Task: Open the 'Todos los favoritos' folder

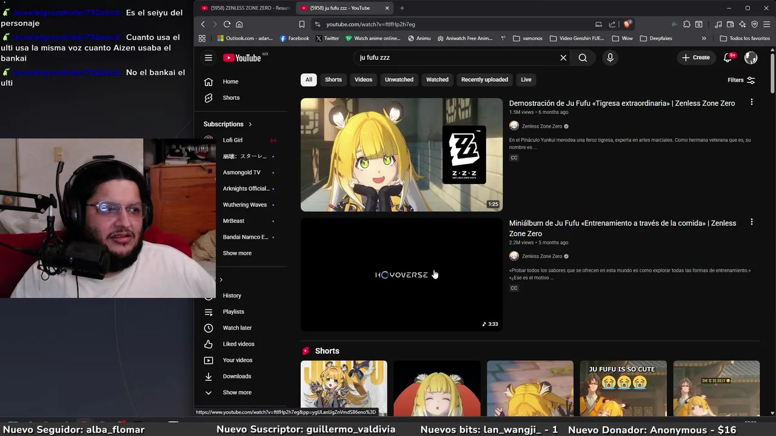Action: [744, 38]
